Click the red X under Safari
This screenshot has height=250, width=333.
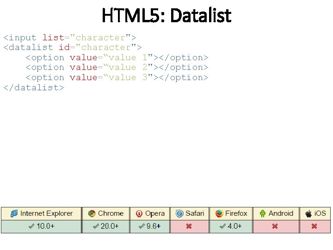coord(189,226)
